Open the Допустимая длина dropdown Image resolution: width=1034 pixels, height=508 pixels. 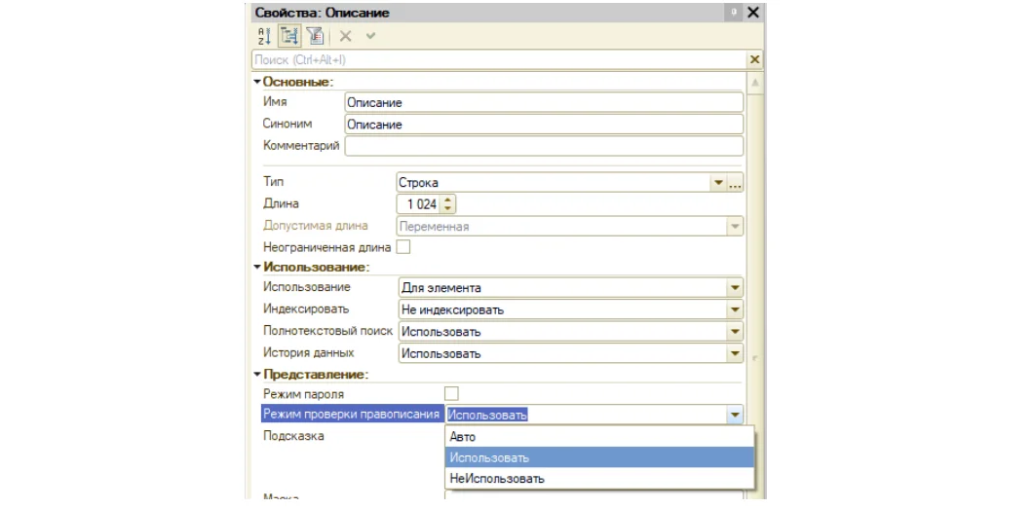tap(735, 227)
